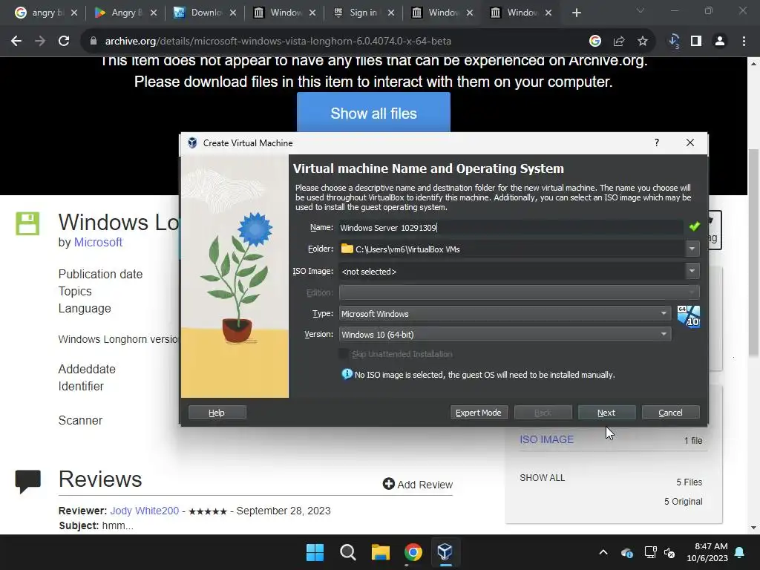The image size is (760, 570).
Task: Click the VirtualBox icon in dialog title bar
Action: [x=192, y=143]
